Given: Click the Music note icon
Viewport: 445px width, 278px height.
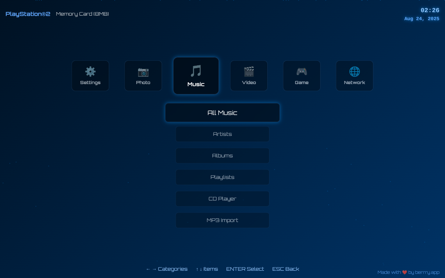Looking at the screenshot, I should tap(196, 71).
